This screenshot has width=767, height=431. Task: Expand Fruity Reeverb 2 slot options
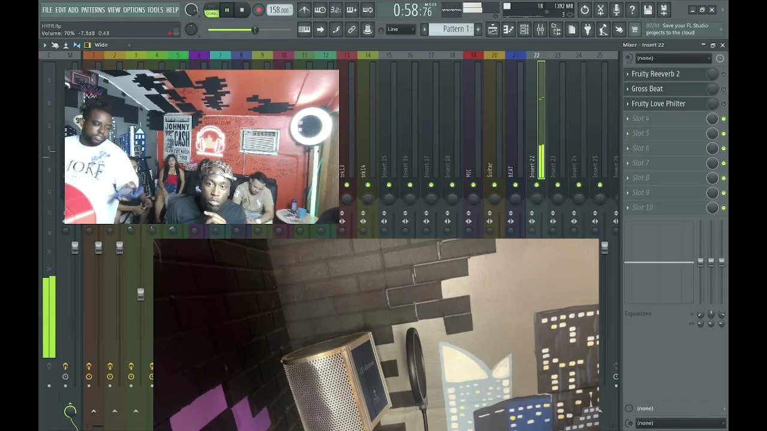[628, 74]
